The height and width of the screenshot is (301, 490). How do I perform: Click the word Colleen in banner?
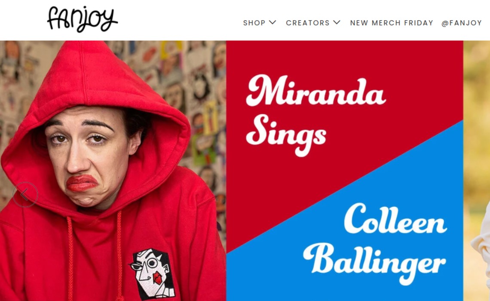click(x=395, y=219)
